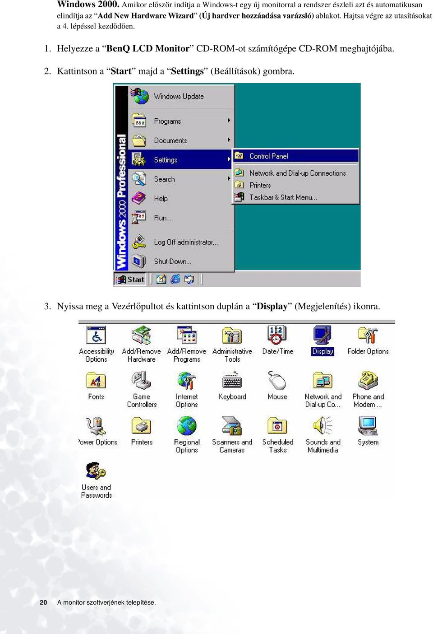Choose Shut Down... in Start menu

[181, 261]
